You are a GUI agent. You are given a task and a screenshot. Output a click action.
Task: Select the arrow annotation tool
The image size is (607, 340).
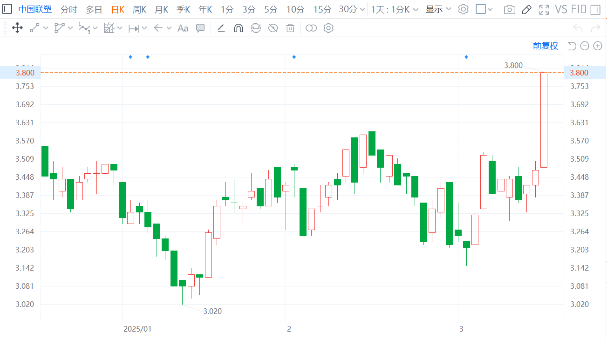coord(158,28)
